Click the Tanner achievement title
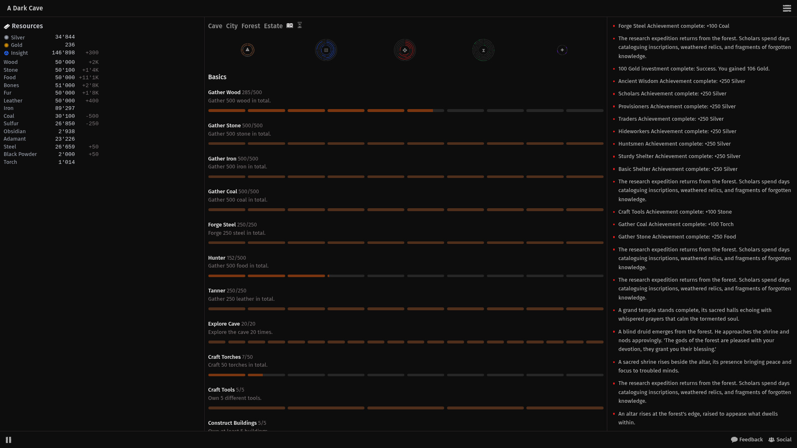 [x=216, y=290]
